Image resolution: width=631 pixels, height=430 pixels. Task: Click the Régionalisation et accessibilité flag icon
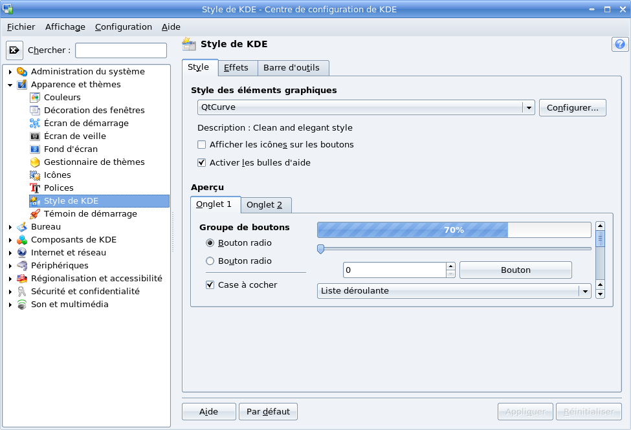point(22,278)
